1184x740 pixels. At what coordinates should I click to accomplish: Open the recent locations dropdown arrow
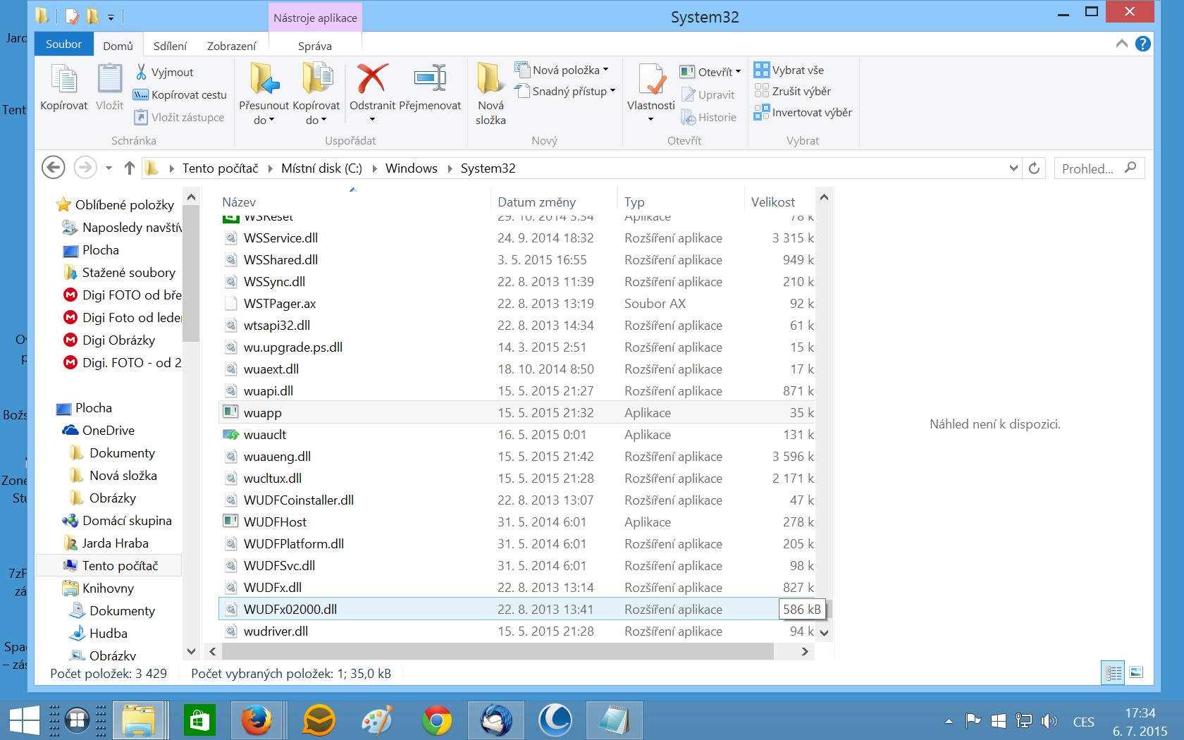click(109, 168)
